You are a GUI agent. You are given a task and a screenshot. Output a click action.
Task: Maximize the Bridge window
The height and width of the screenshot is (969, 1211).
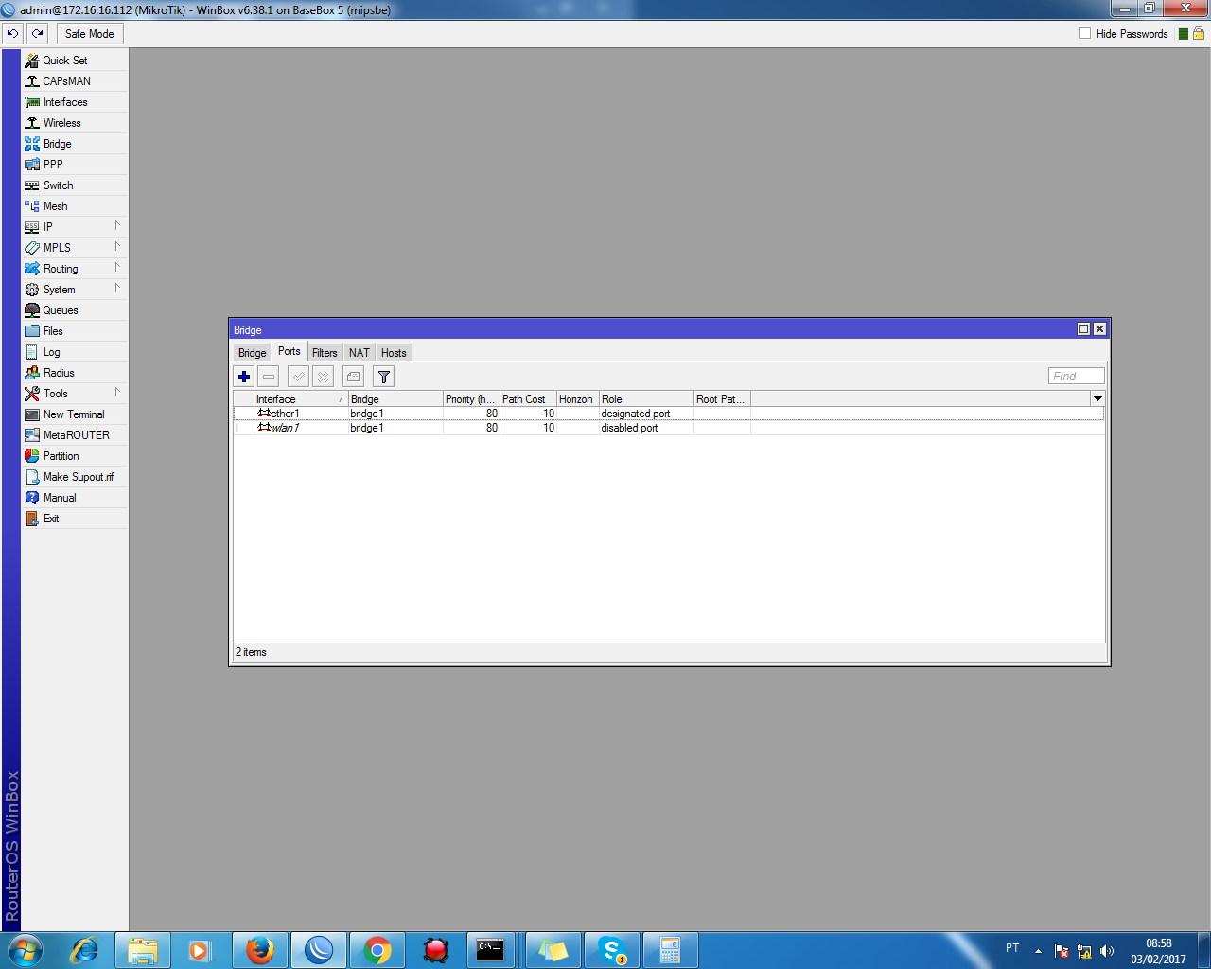pos(1084,329)
